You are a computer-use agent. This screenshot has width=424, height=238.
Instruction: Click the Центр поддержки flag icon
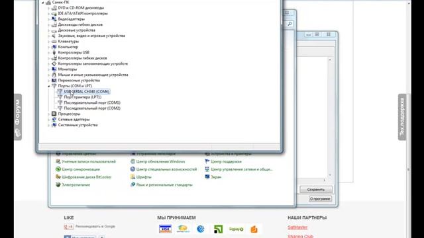point(207,161)
